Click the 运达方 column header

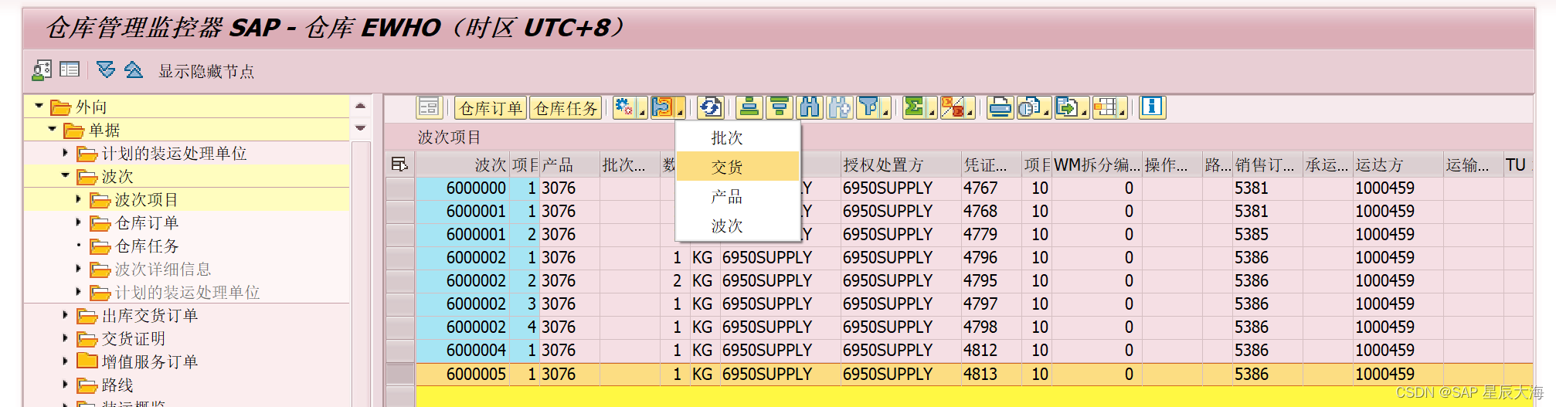tap(1398, 164)
